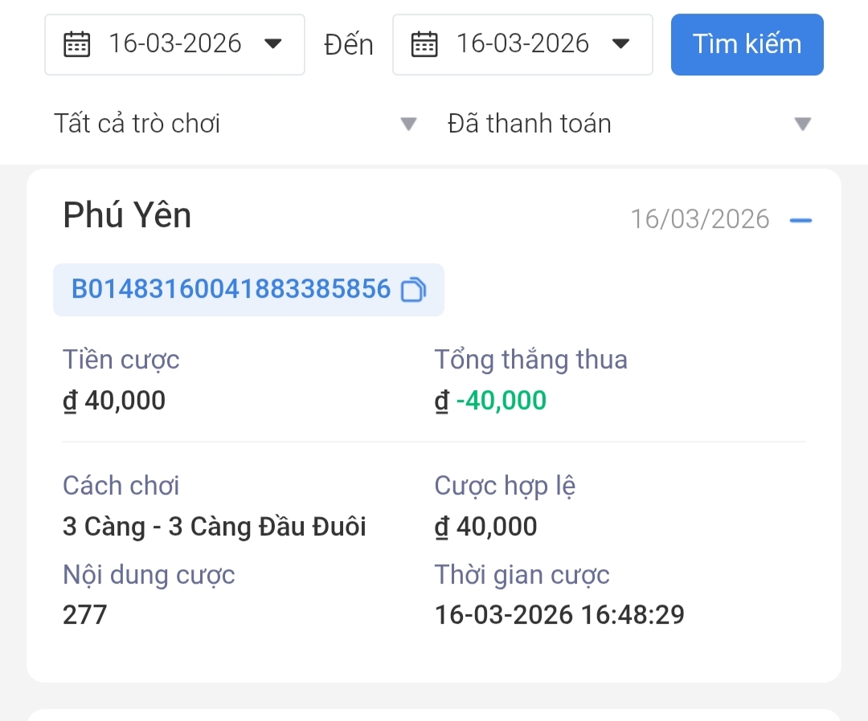Click the start date calendar icon
The height and width of the screenshot is (721, 868).
point(77,44)
